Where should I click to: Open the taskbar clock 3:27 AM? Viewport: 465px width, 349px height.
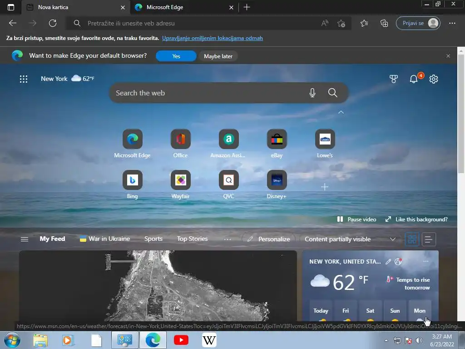442,340
